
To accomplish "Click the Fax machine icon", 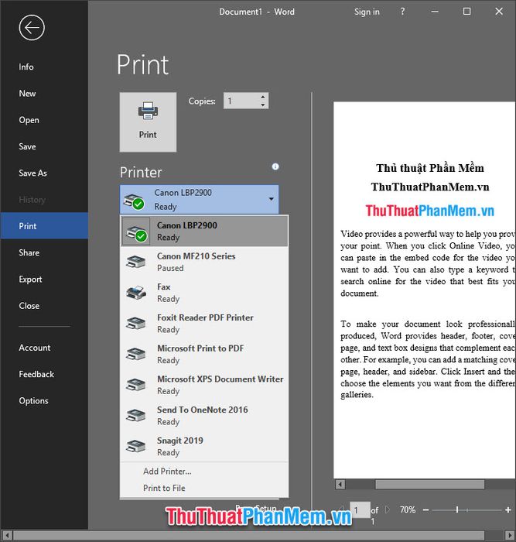I will pyautogui.click(x=135, y=293).
